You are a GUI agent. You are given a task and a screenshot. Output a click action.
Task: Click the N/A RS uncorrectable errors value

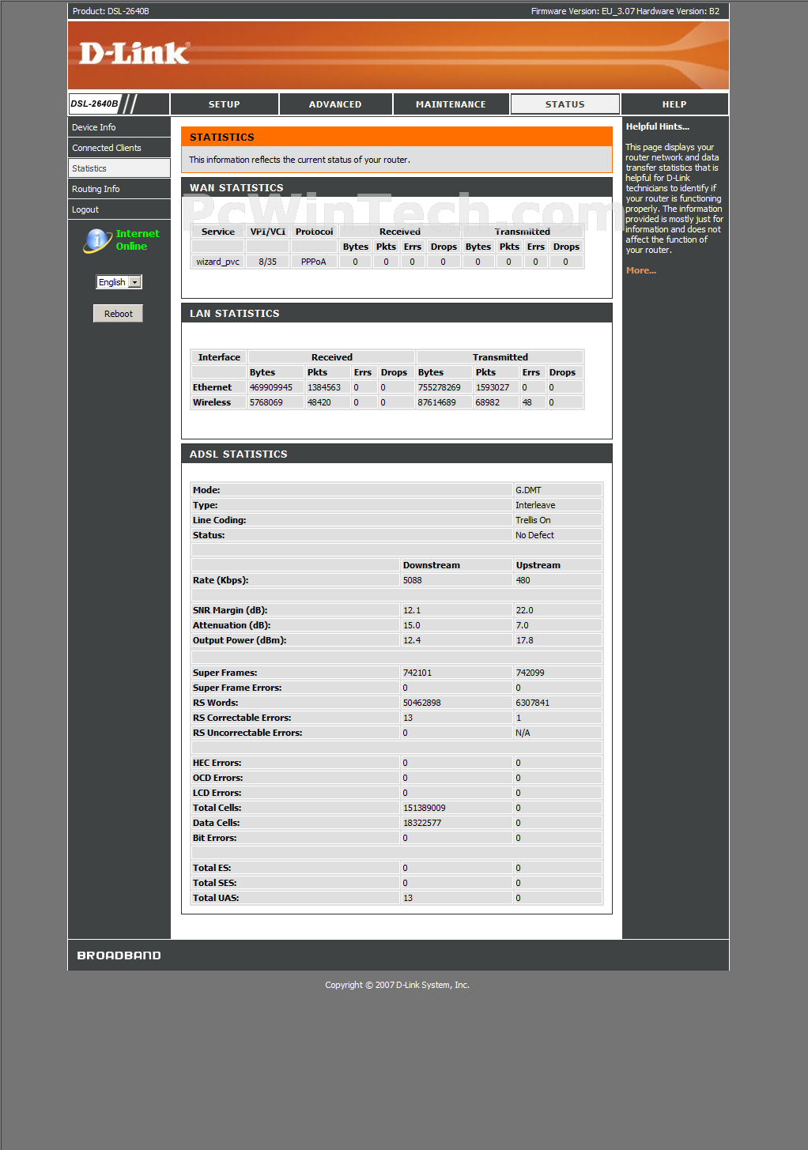point(523,733)
